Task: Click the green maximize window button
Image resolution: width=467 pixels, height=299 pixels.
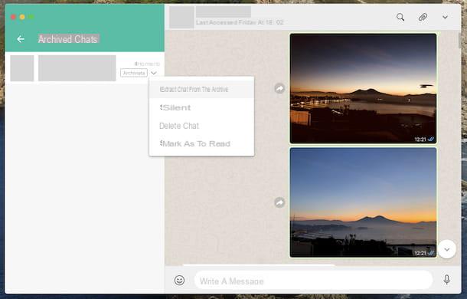Action: (31, 17)
